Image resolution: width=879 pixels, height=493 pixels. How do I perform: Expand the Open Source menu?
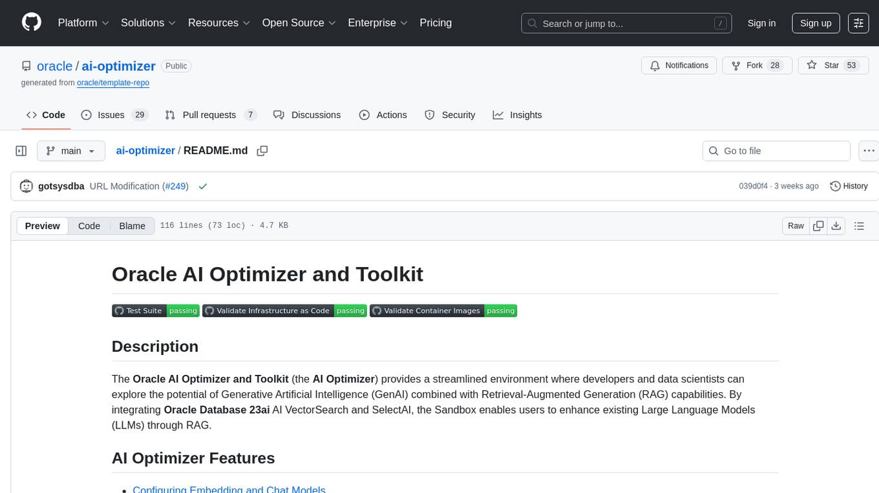coord(299,23)
